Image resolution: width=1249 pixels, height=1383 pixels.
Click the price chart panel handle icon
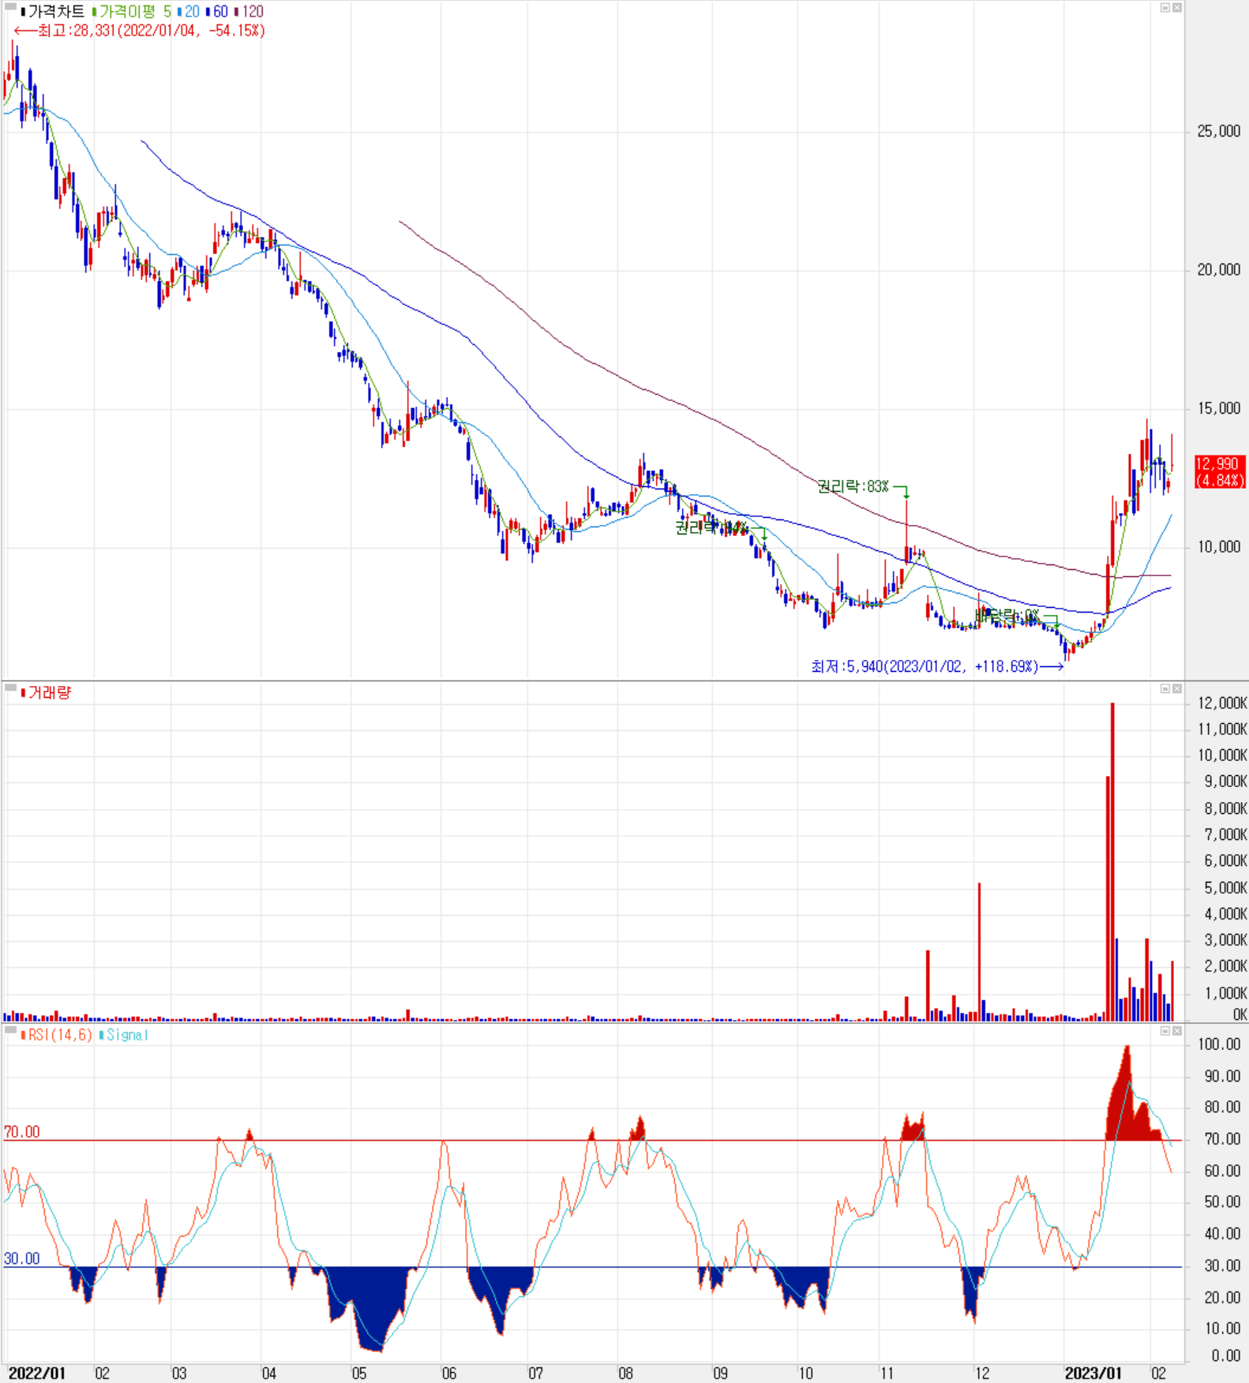(x=10, y=7)
